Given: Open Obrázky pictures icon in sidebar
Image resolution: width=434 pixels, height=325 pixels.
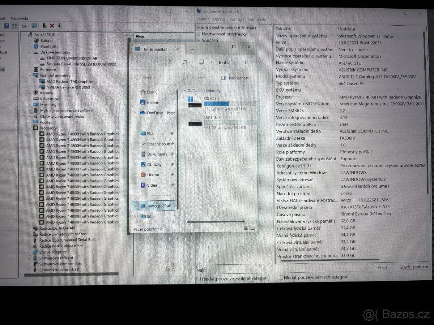Looking at the screenshot, I should coord(143,164).
